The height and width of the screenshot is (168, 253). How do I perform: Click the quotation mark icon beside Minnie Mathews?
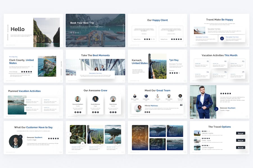click(x=181, y=105)
